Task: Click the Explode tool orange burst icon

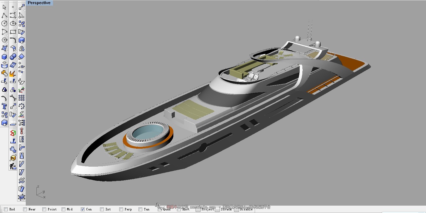Action: (x=13, y=73)
